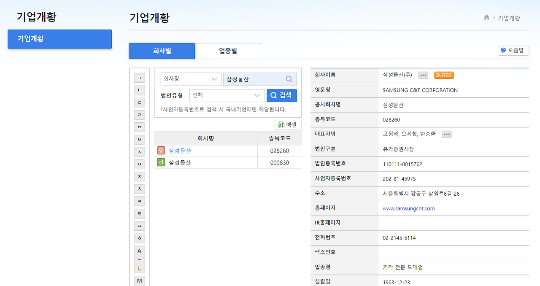
Task: Click the 종목코드 column header
Action: click(x=280, y=138)
